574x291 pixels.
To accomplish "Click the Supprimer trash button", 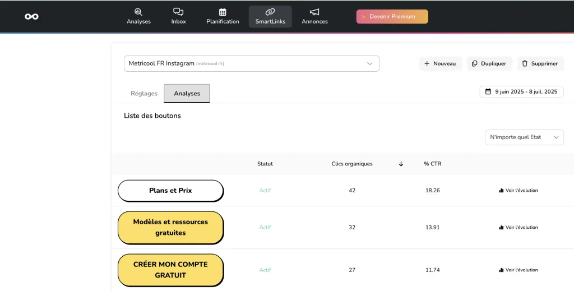I will click(540, 64).
